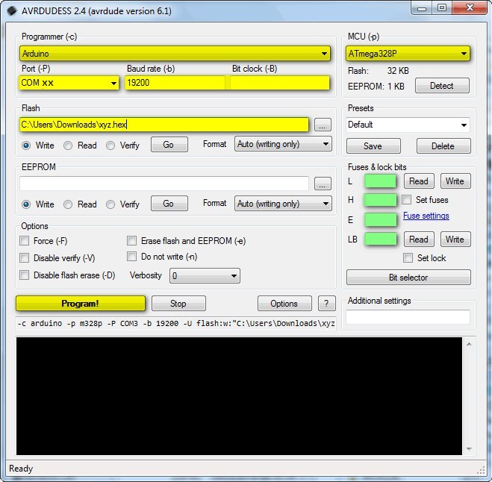
Task: Open the Options button dialog
Action: tap(284, 304)
